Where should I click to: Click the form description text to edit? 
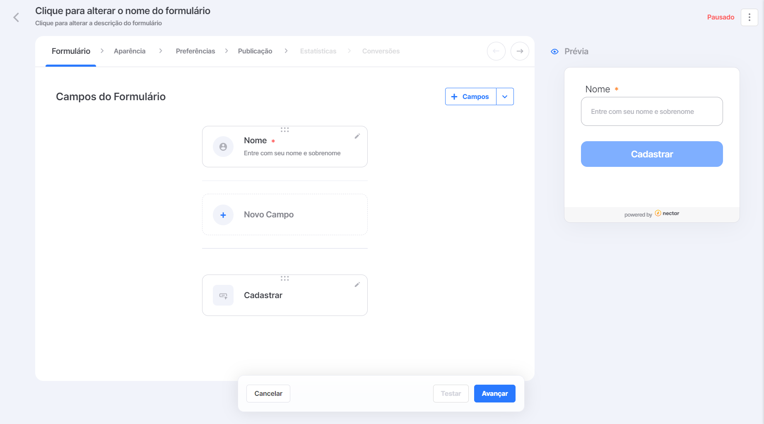tap(99, 23)
